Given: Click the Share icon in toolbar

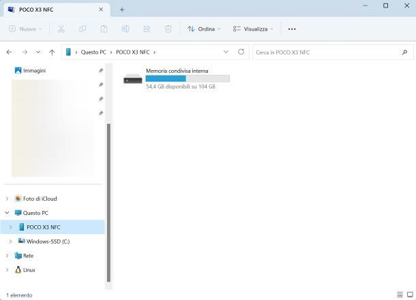Looking at the screenshot, I should (x=147, y=29).
